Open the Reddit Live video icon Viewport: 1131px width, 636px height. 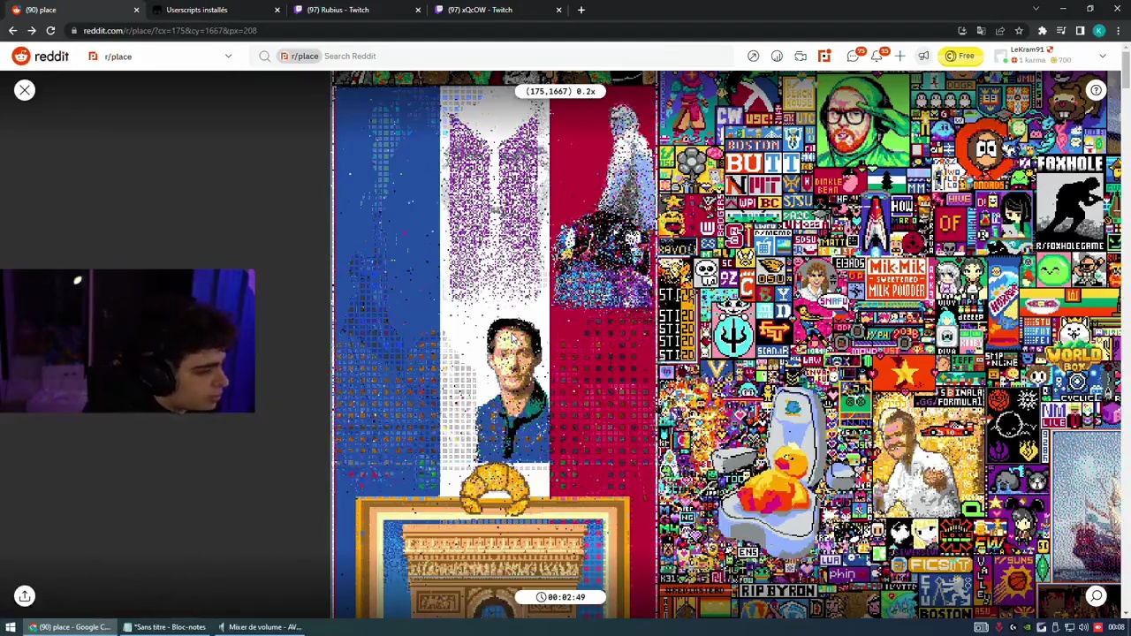801,57
